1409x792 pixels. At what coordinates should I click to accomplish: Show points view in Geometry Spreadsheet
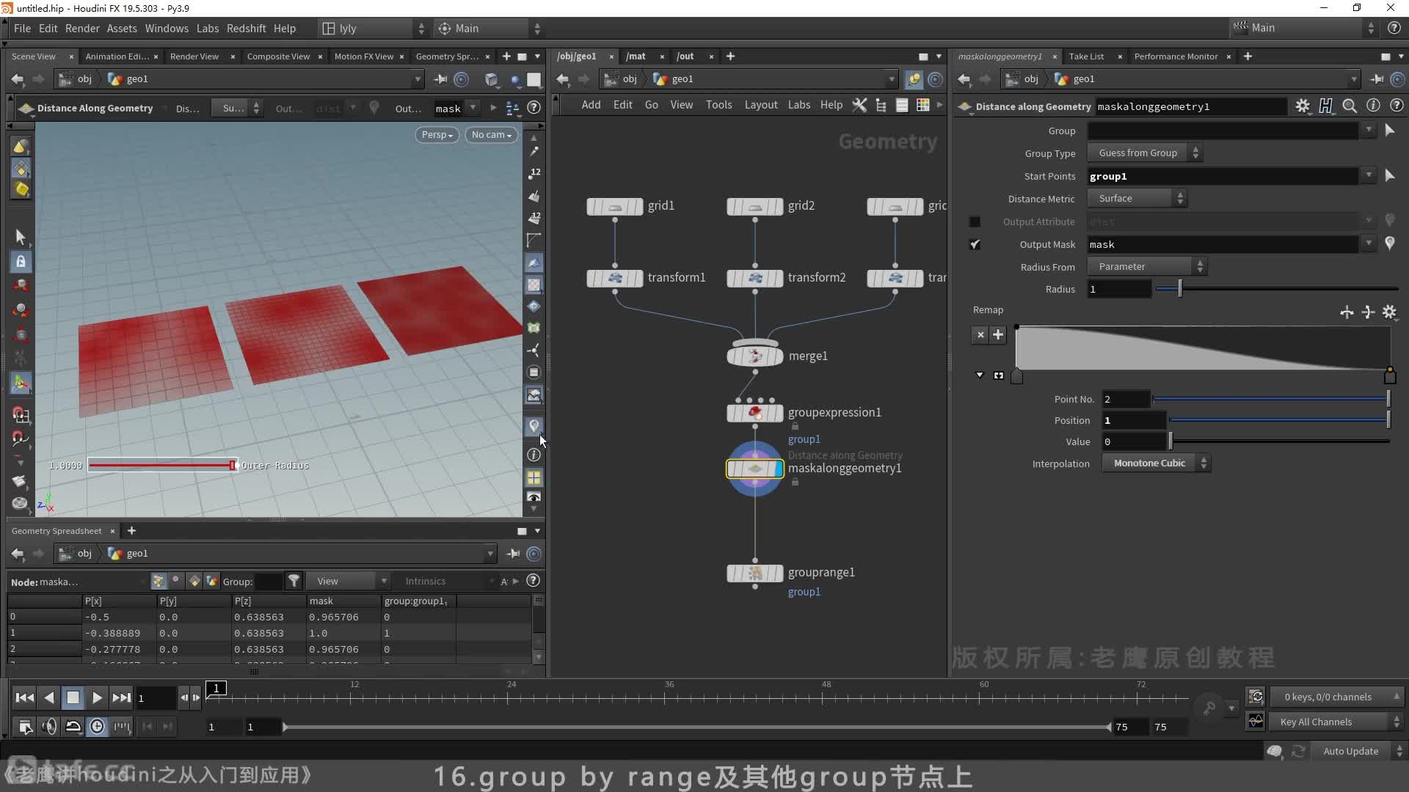[x=159, y=581]
